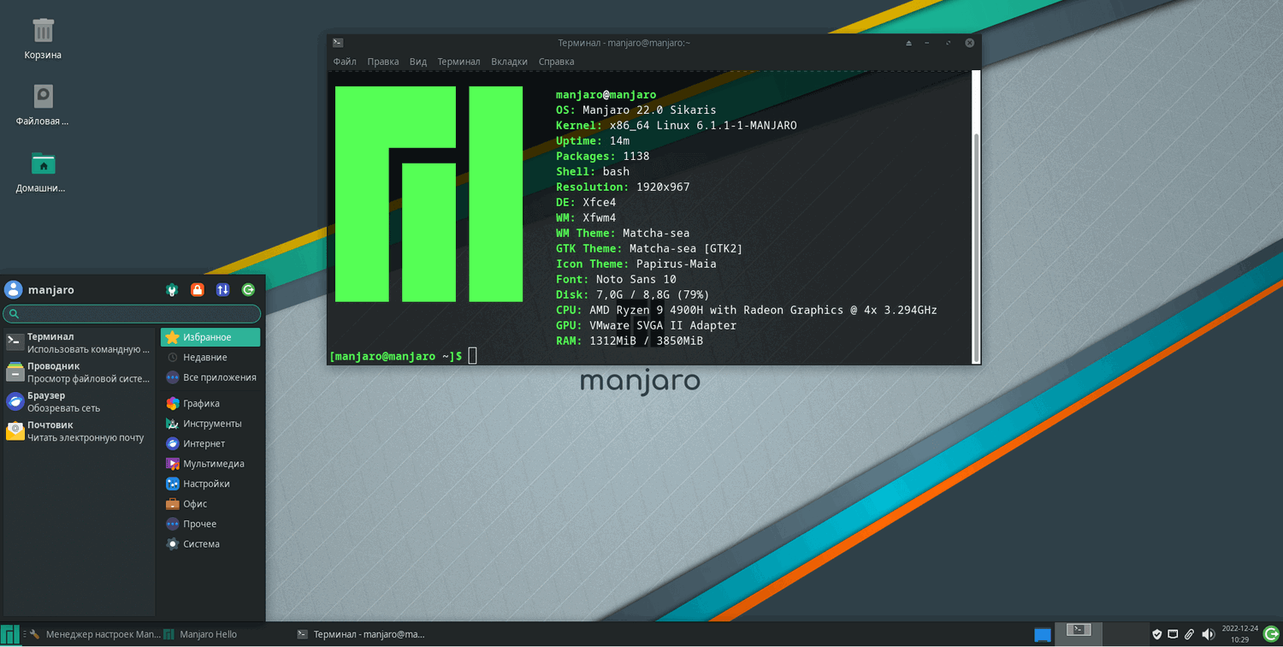Focus the application menu search field
This screenshot has width=1283, height=647.
pos(132,314)
